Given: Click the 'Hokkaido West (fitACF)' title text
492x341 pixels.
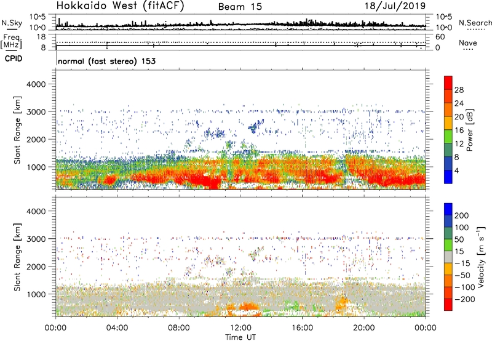Looking at the screenshot, I should (x=120, y=6).
